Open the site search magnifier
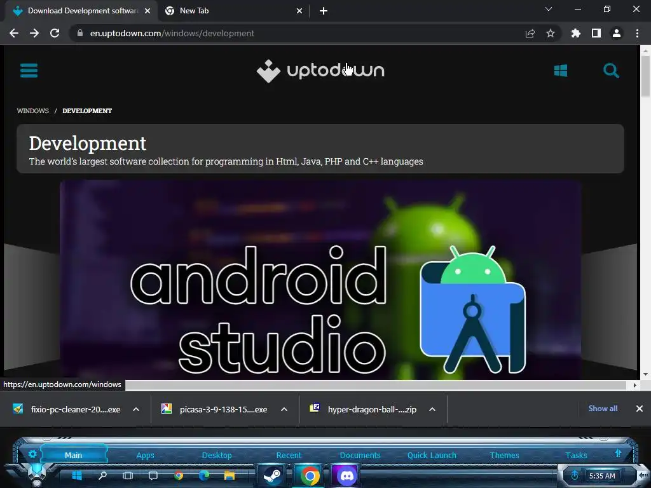651x488 pixels. pos(611,71)
